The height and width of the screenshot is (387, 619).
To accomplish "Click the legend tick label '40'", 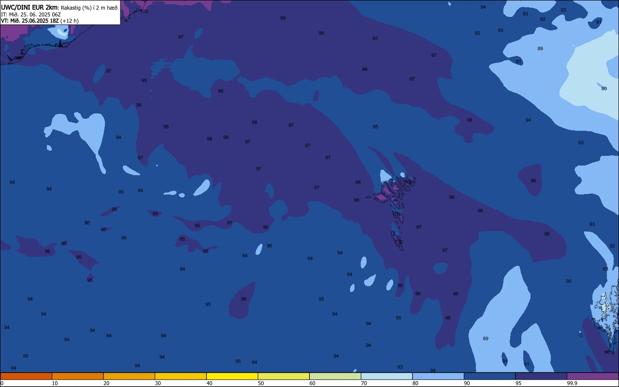I will [x=209, y=383].
